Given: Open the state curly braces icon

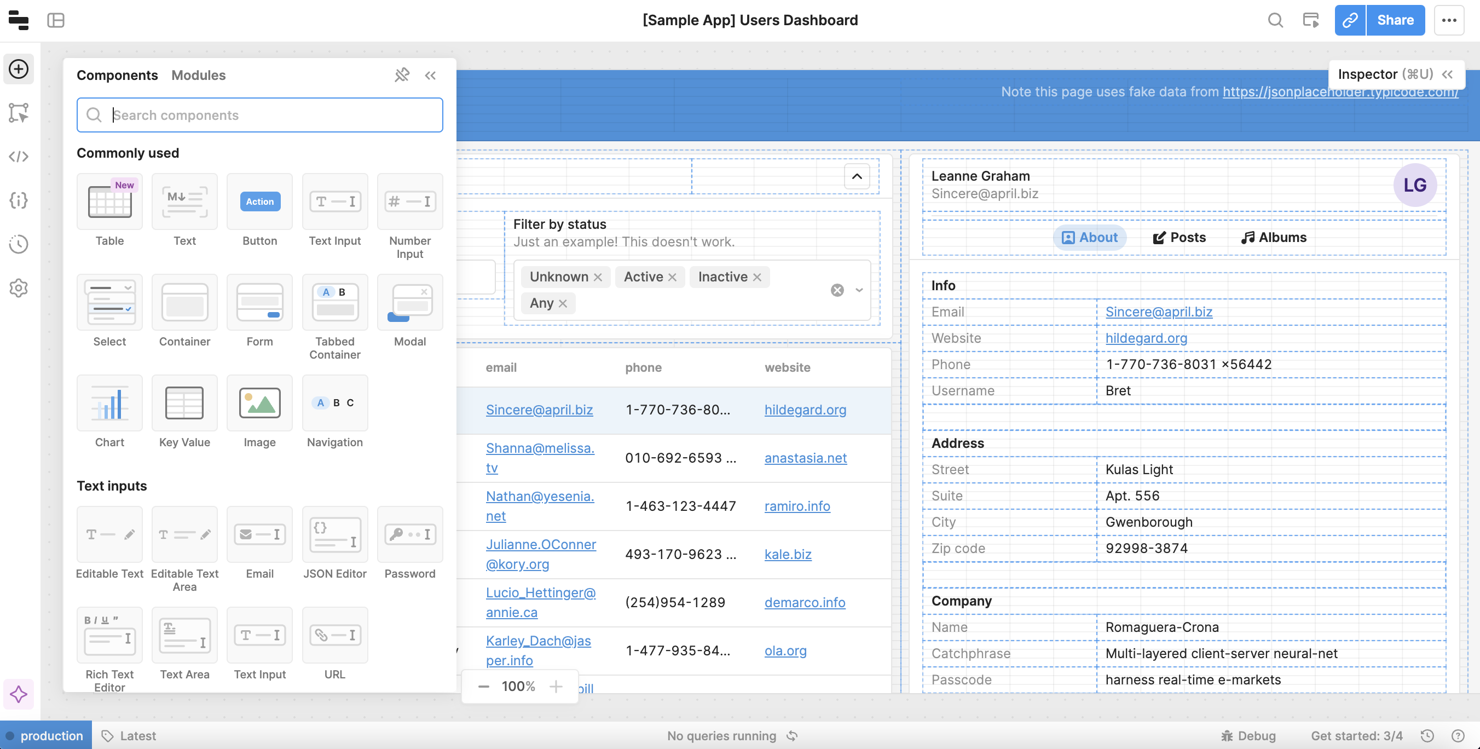Looking at the screenshot, I should coord(19,200).
